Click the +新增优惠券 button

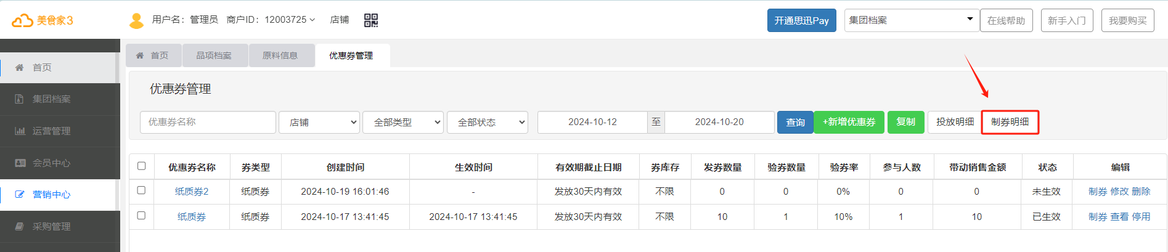(x=849, y=122)
